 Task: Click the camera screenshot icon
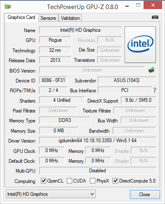pos(155,17)
